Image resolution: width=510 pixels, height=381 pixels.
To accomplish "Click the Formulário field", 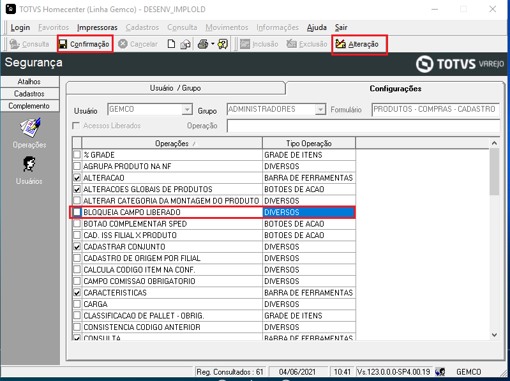I will tap(435, 109).
